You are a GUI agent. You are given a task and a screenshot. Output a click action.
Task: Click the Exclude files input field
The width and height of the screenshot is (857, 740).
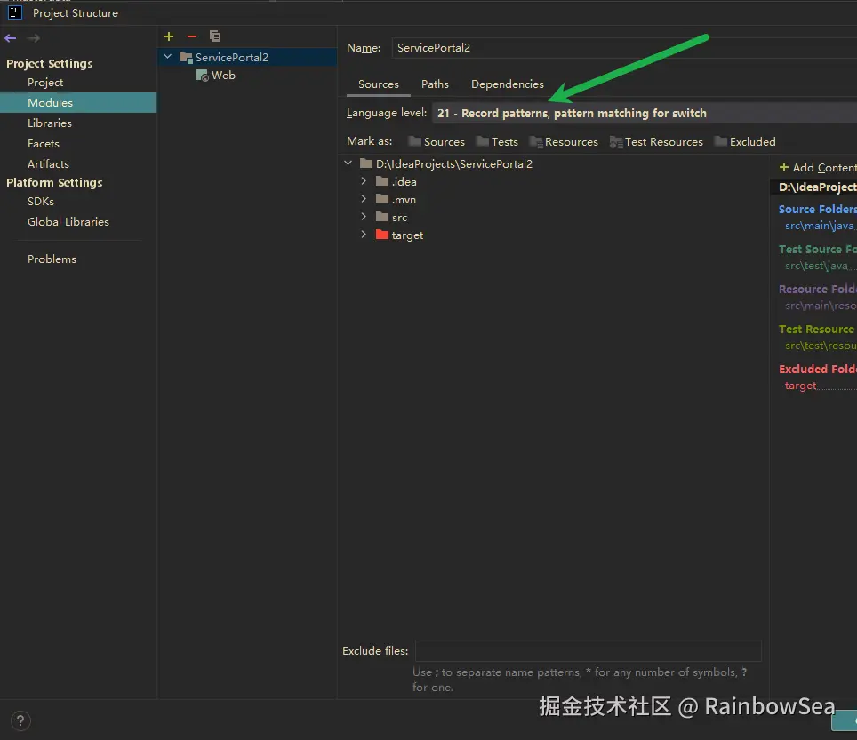click(588, 651)
